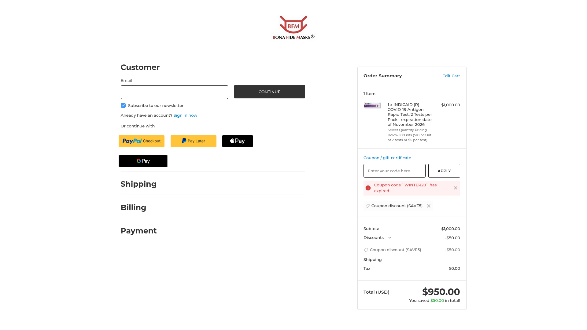The width and height of the screenshot is (587, 330).
Task: Remove the SAVE5 coupon discount
Action: click(x=429, y=206)
